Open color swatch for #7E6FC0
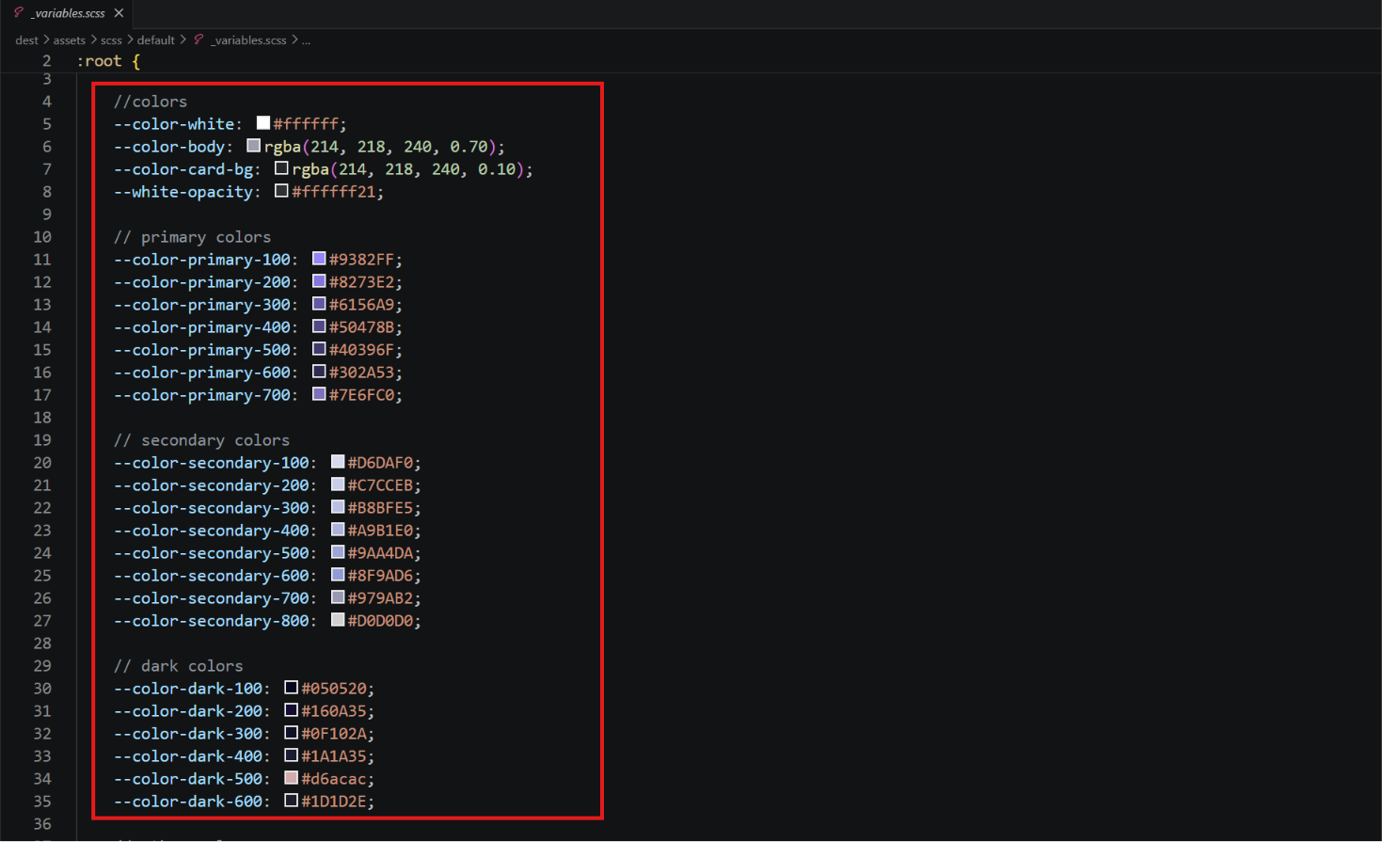 click(x=319, y=394)
